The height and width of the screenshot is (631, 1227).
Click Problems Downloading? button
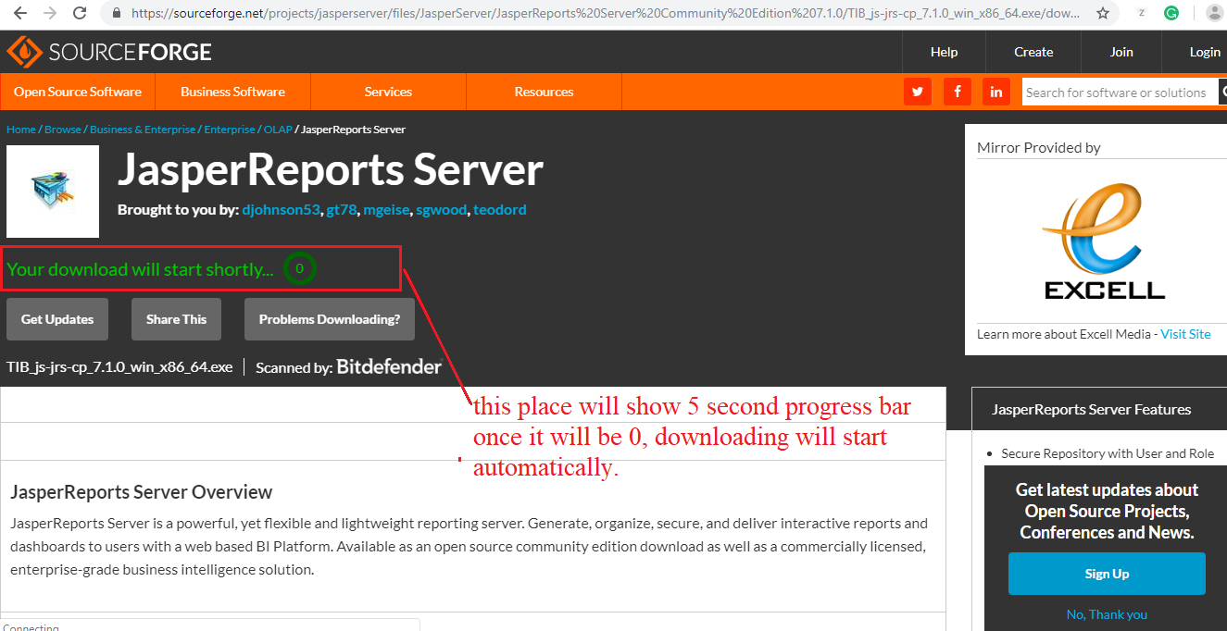pyautogui.click(x=330, y=319)
